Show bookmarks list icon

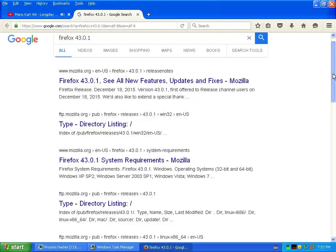pos(268,26)
